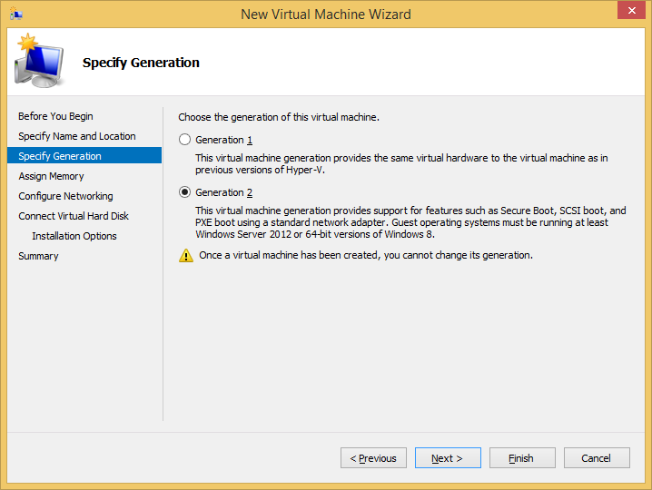This screenshot has width=652, height=490.
Task: Cancel the wizard
Action: (597, 458)
